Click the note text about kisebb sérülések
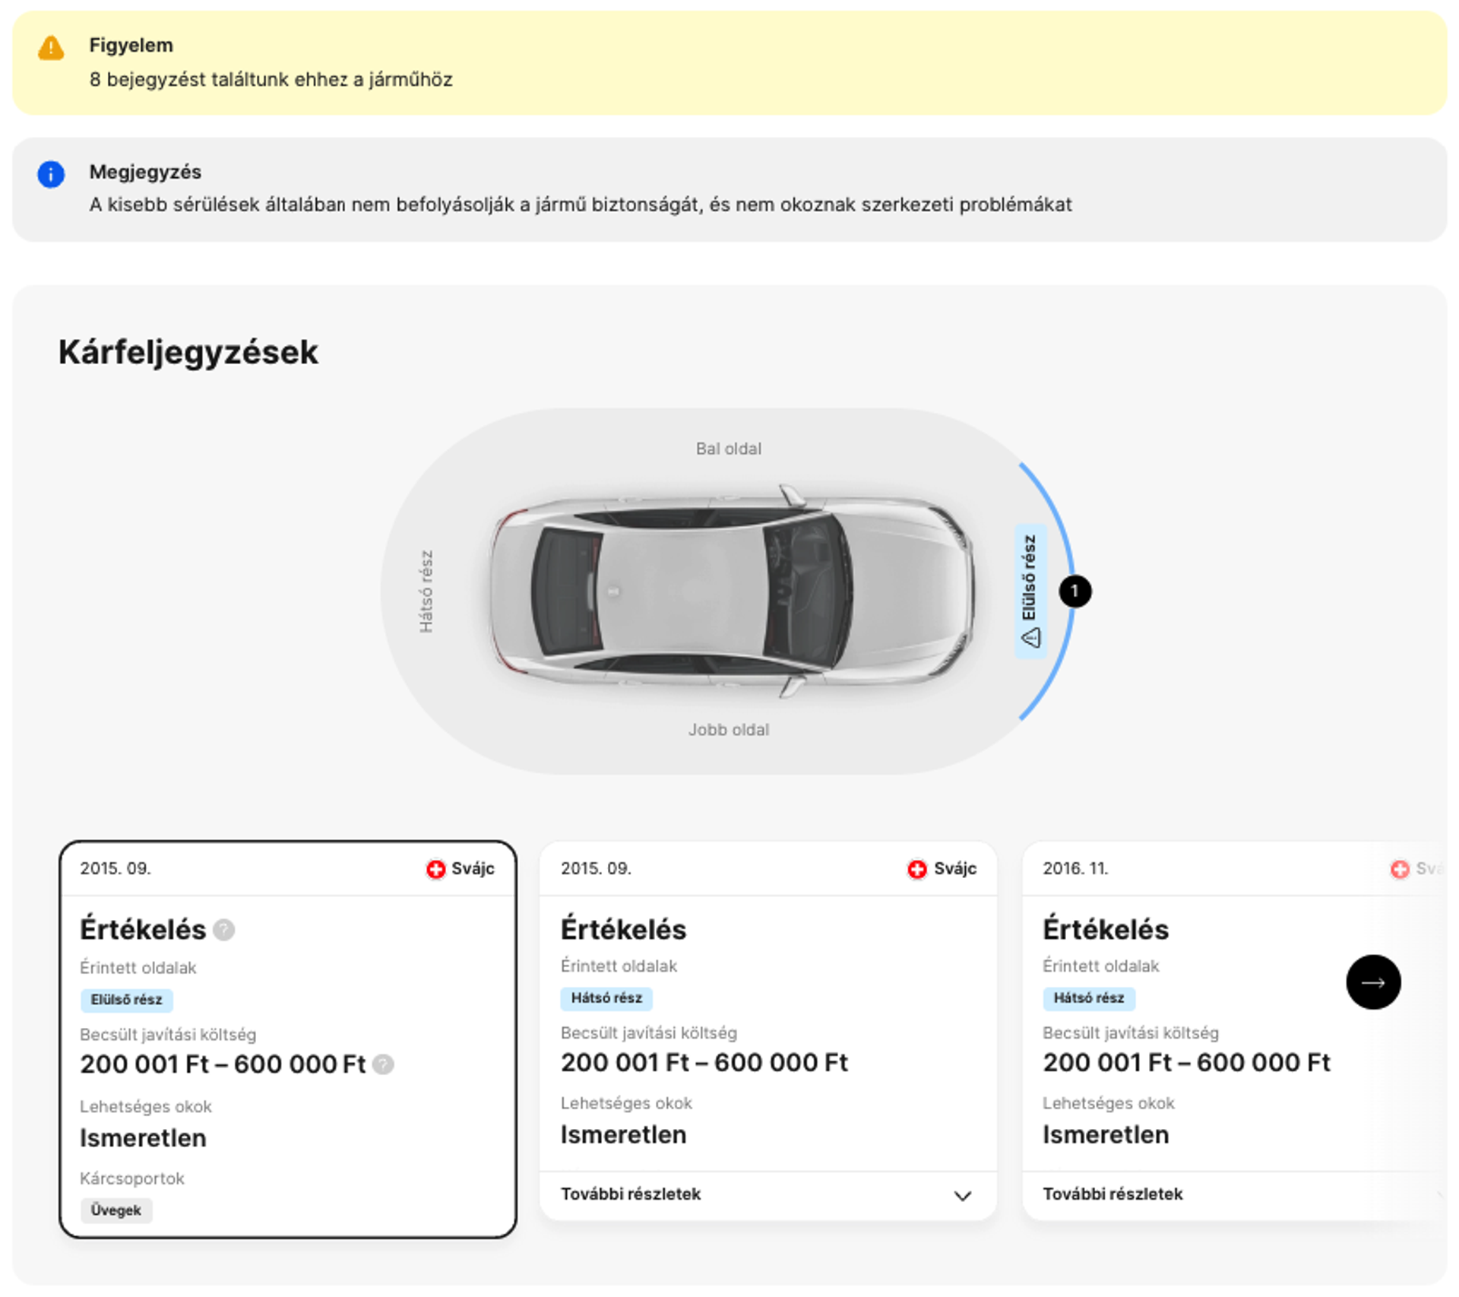The image size is (1459, 1297). pos(581,205)
